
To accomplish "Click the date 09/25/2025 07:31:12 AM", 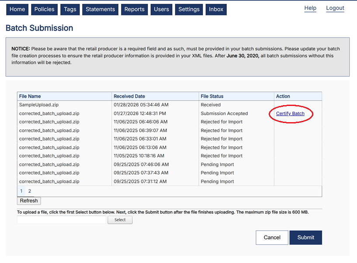I will coord(140,181).
